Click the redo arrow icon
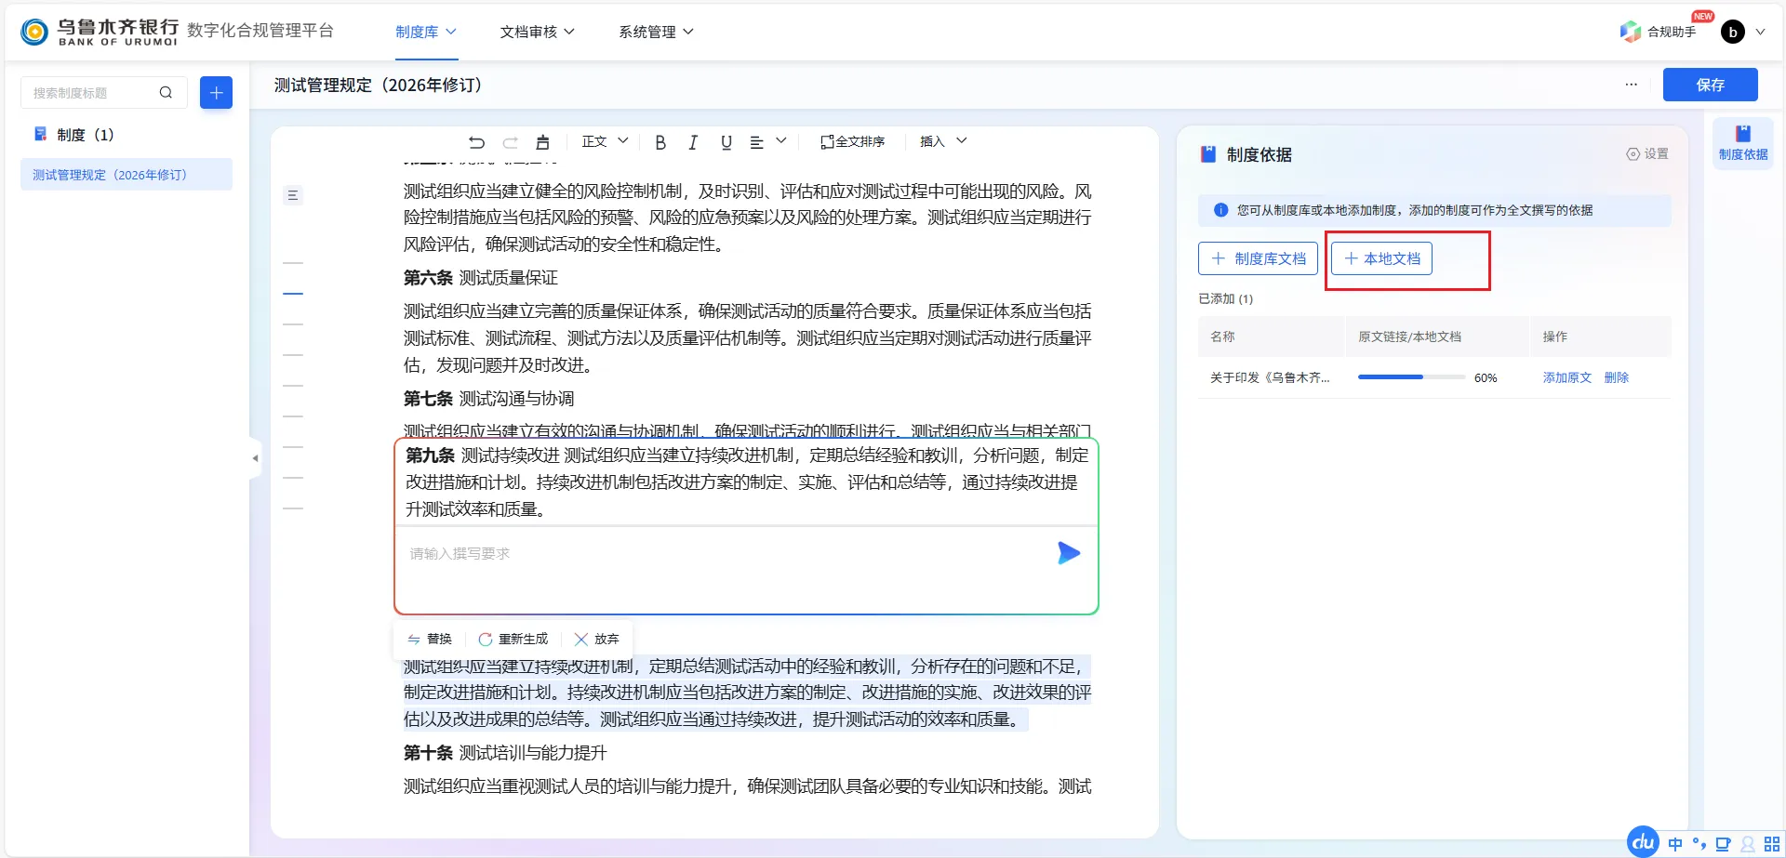The width and height of the screenshot is (1786, 858). tap(510, 142)
